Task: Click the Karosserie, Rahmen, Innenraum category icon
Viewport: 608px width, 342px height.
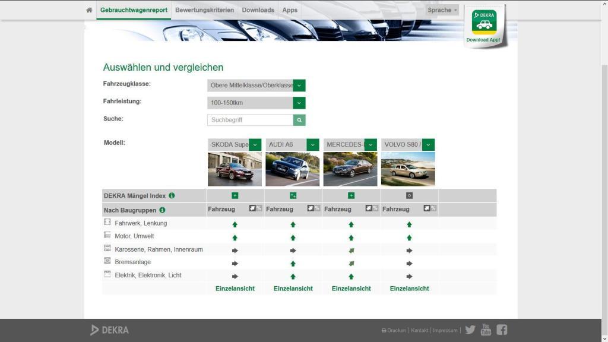Action: tap(107, 248)
